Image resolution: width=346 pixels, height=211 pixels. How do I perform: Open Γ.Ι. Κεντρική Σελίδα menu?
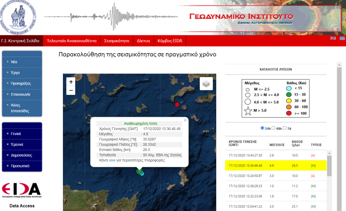[20, 41]
